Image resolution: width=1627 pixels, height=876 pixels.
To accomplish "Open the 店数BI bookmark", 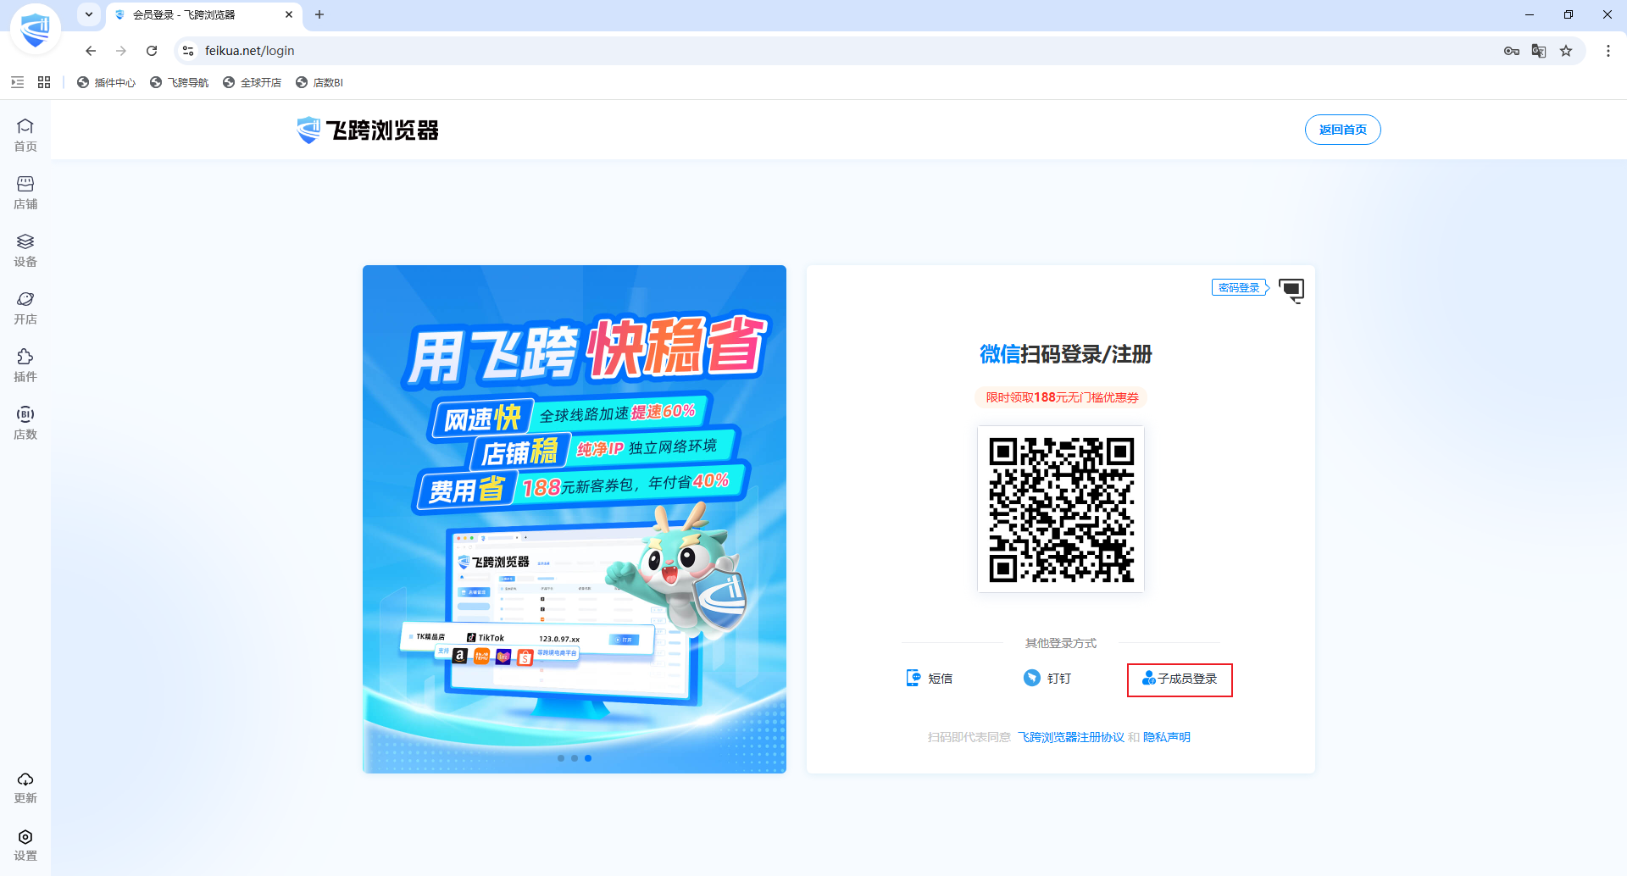I will tap(319, 82).
